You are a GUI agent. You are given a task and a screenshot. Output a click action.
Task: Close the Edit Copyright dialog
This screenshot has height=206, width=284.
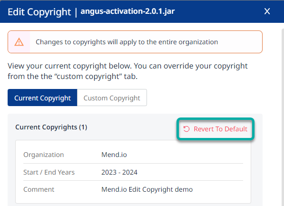267,11
